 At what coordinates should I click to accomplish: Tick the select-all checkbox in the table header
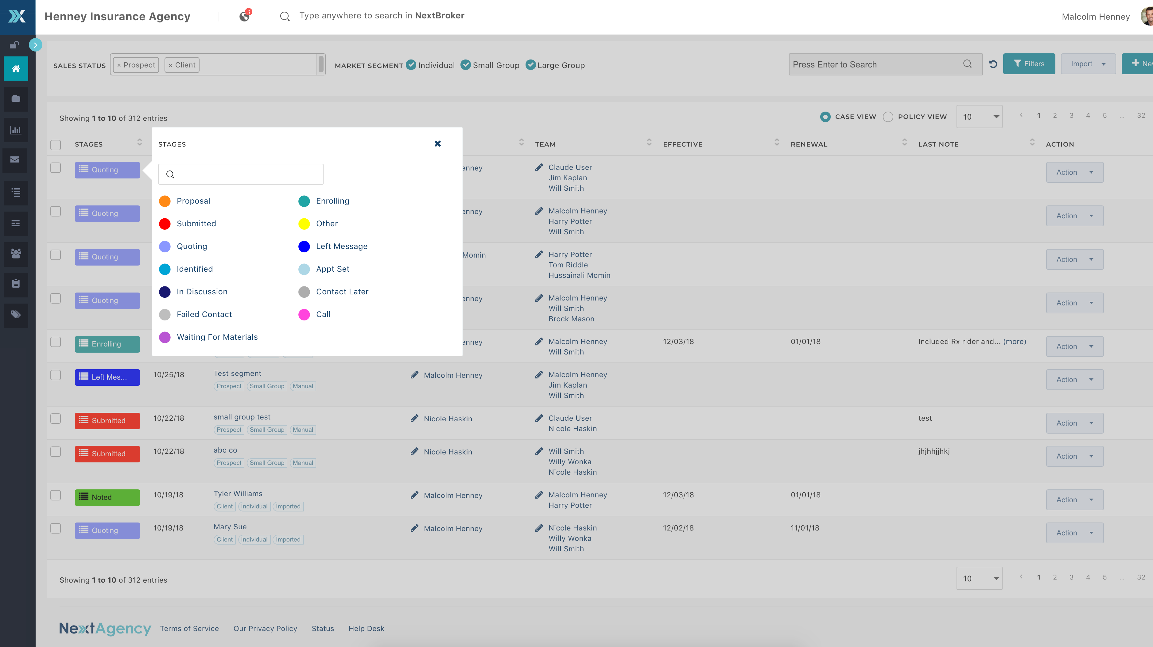coord(56,145)
